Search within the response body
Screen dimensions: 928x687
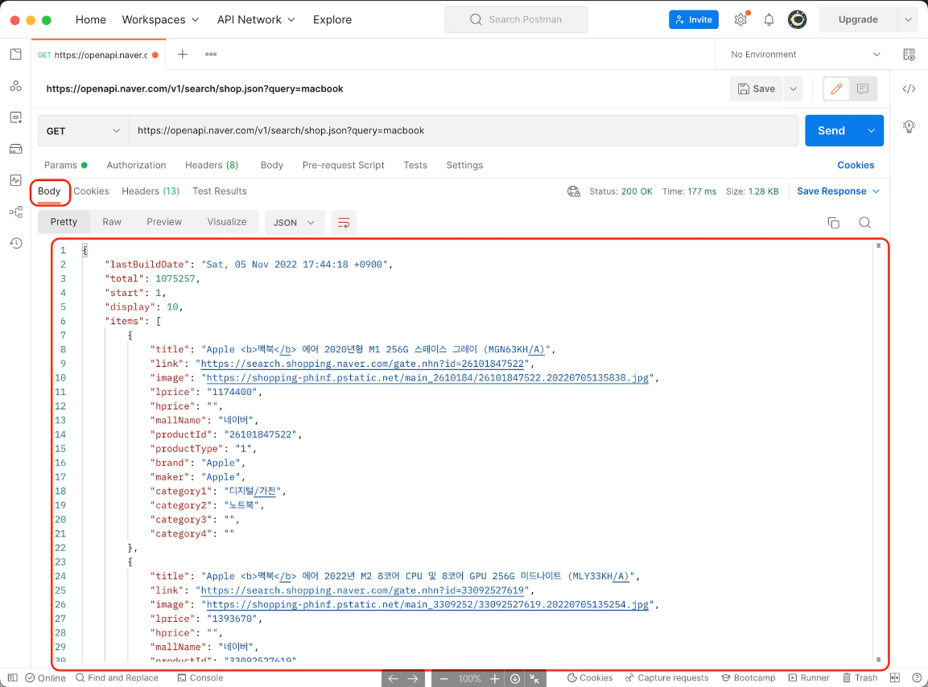click(864, 223)
